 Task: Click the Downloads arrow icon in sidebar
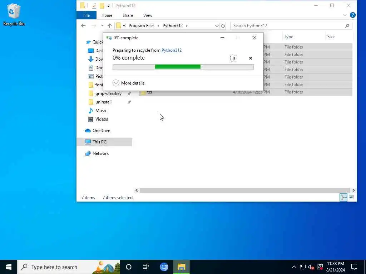point(91,59)
